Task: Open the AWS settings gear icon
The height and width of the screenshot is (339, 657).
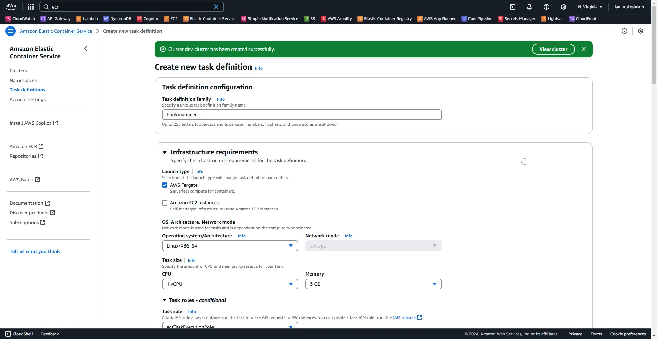Action: click(563, 6)
